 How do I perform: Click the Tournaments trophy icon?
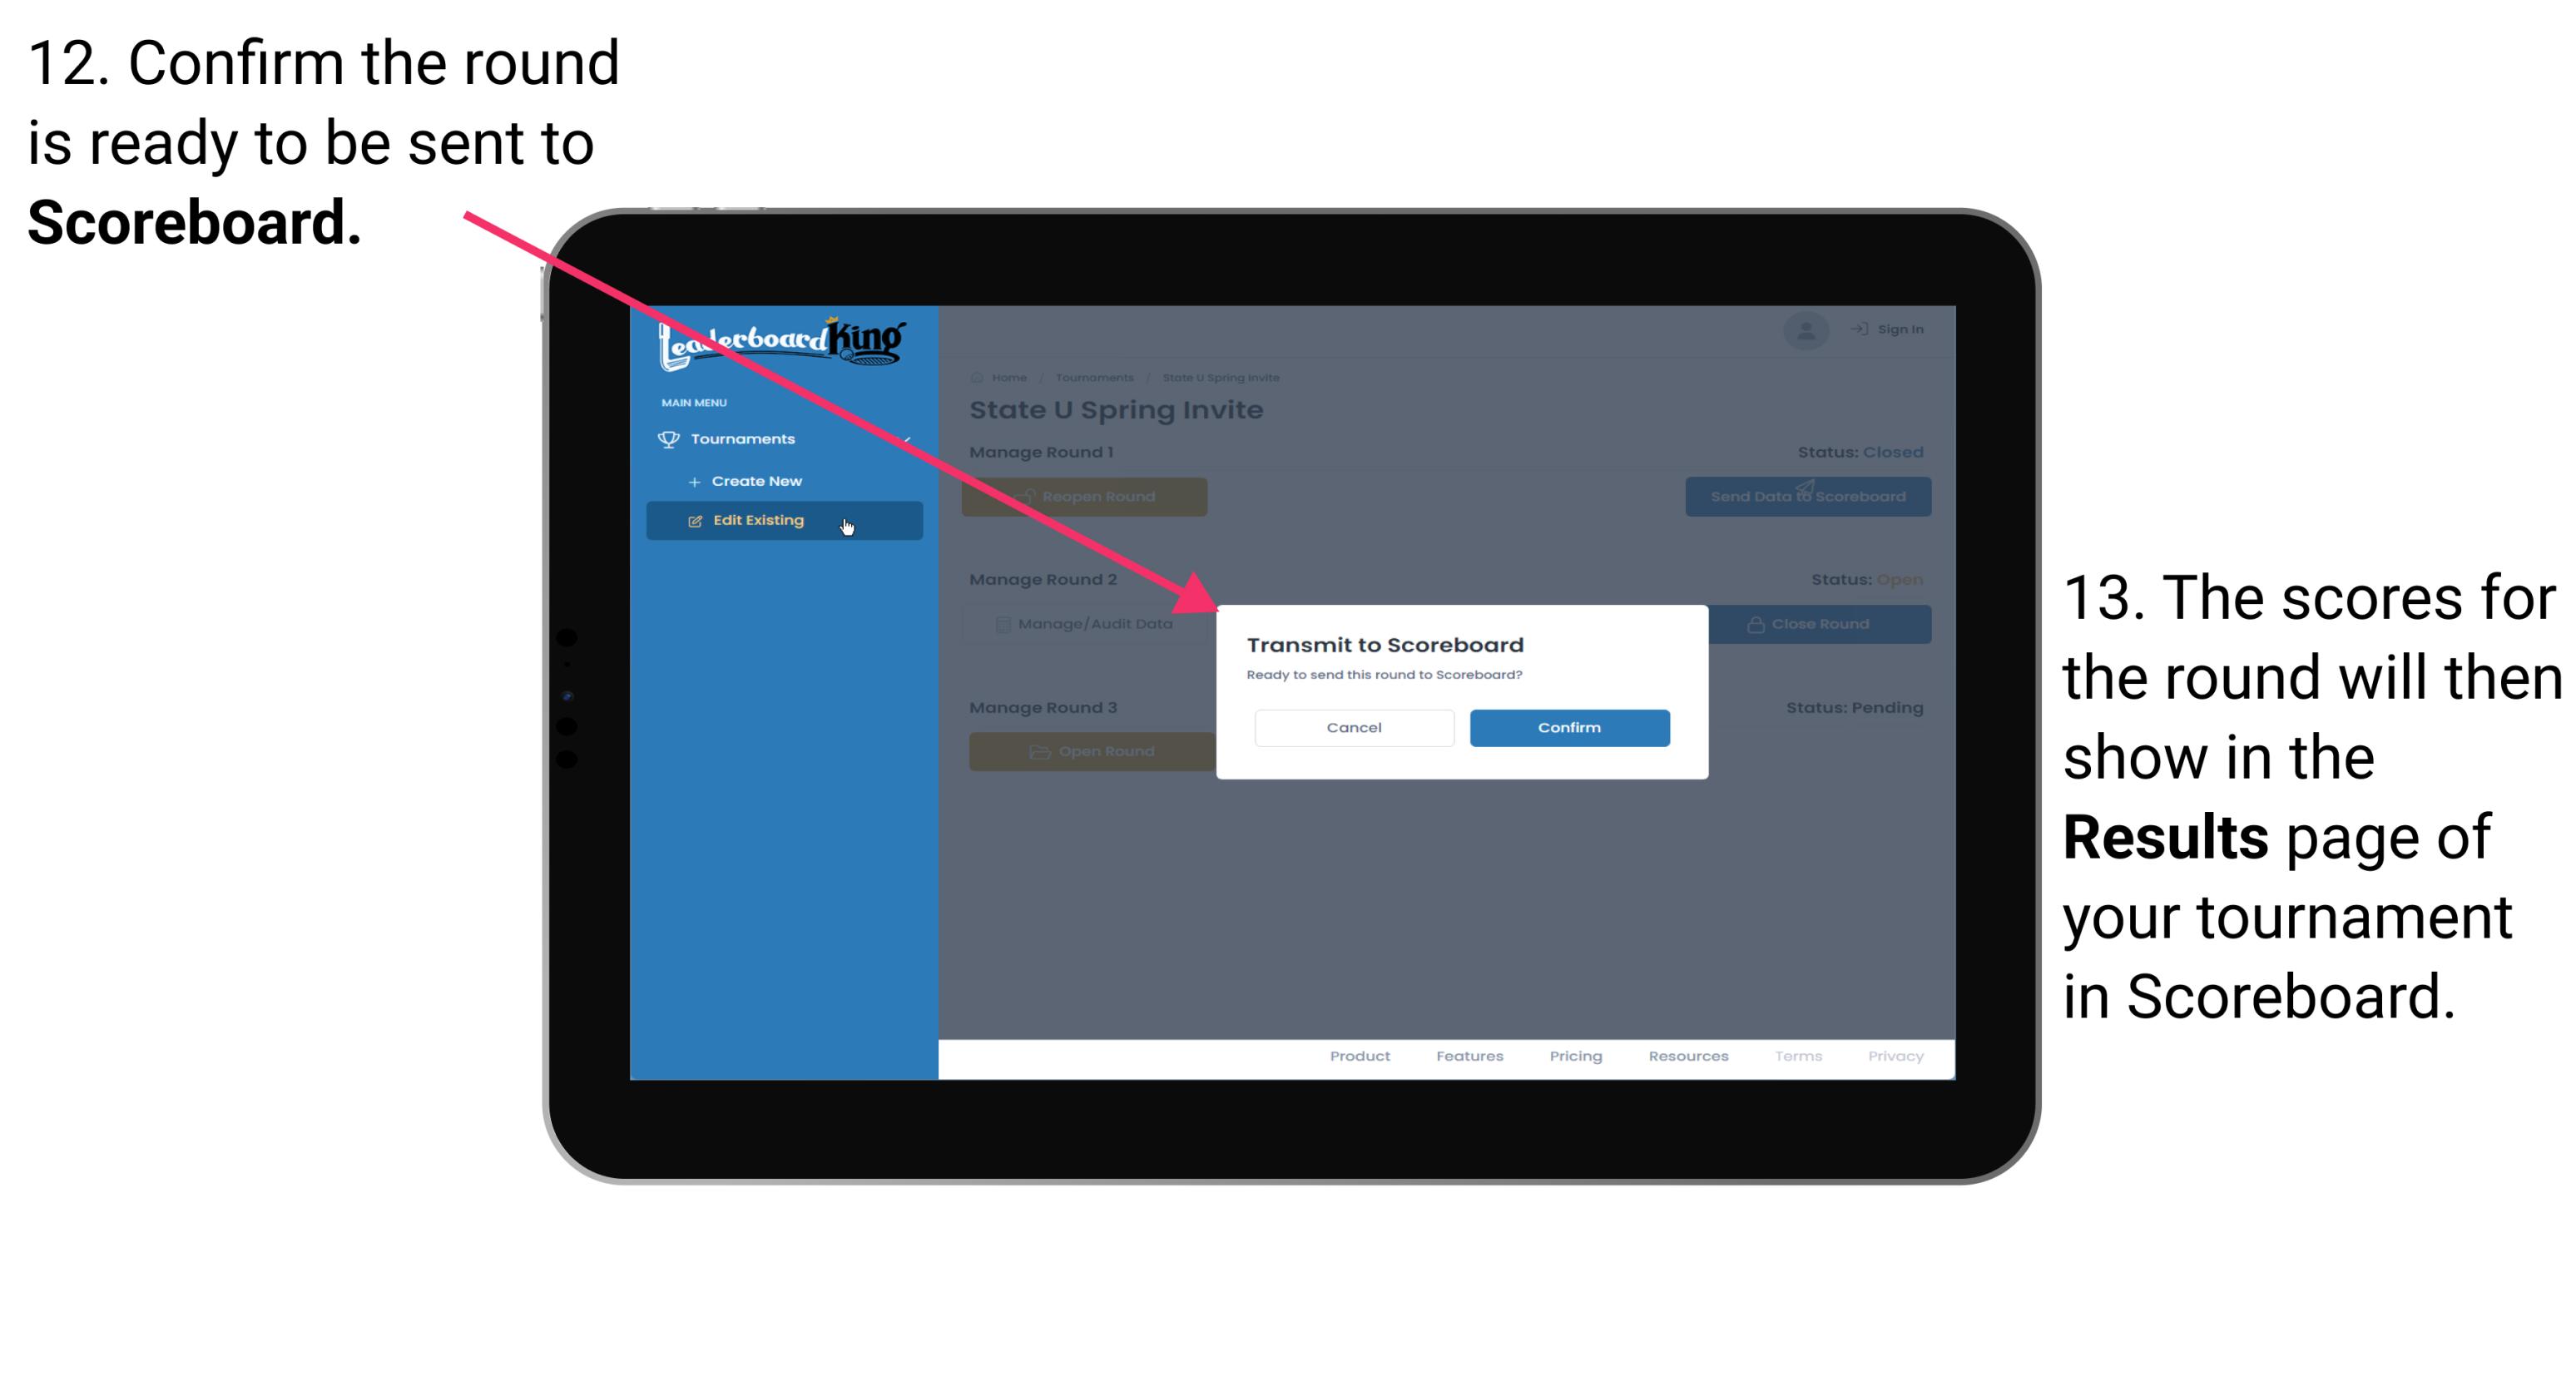point(664,438)
